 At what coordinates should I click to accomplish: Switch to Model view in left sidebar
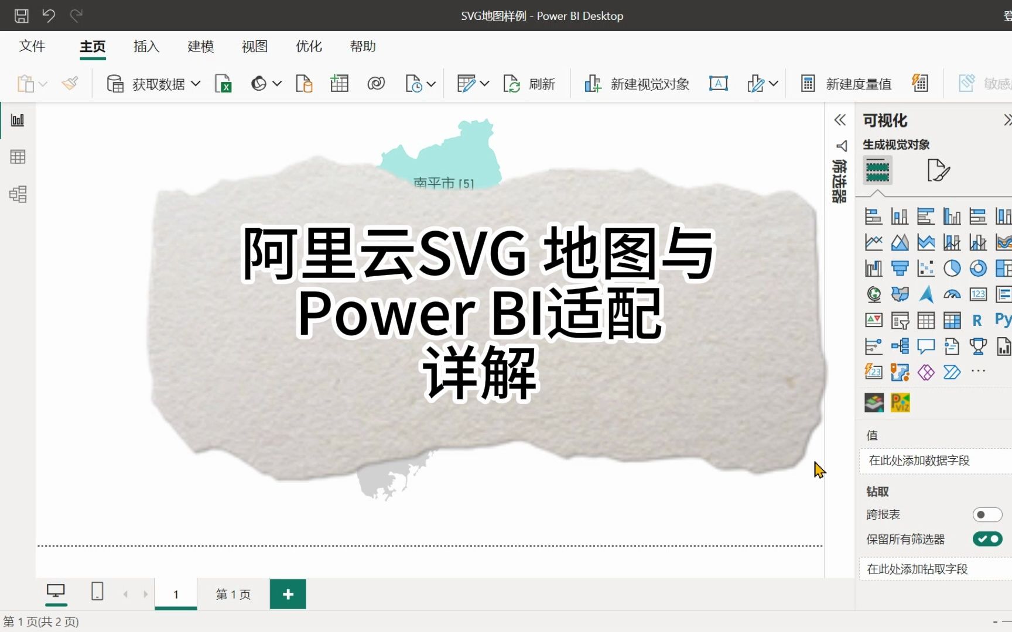(18, 194)
